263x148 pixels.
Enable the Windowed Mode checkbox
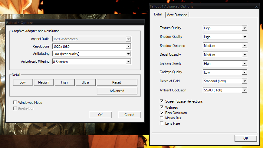(15, 102)
